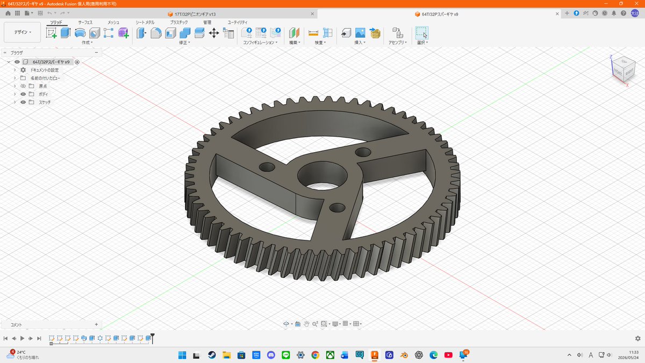Select the Shell tool

170,33
